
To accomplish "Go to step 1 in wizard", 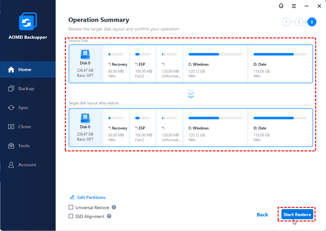I will (x=286, y=22).
